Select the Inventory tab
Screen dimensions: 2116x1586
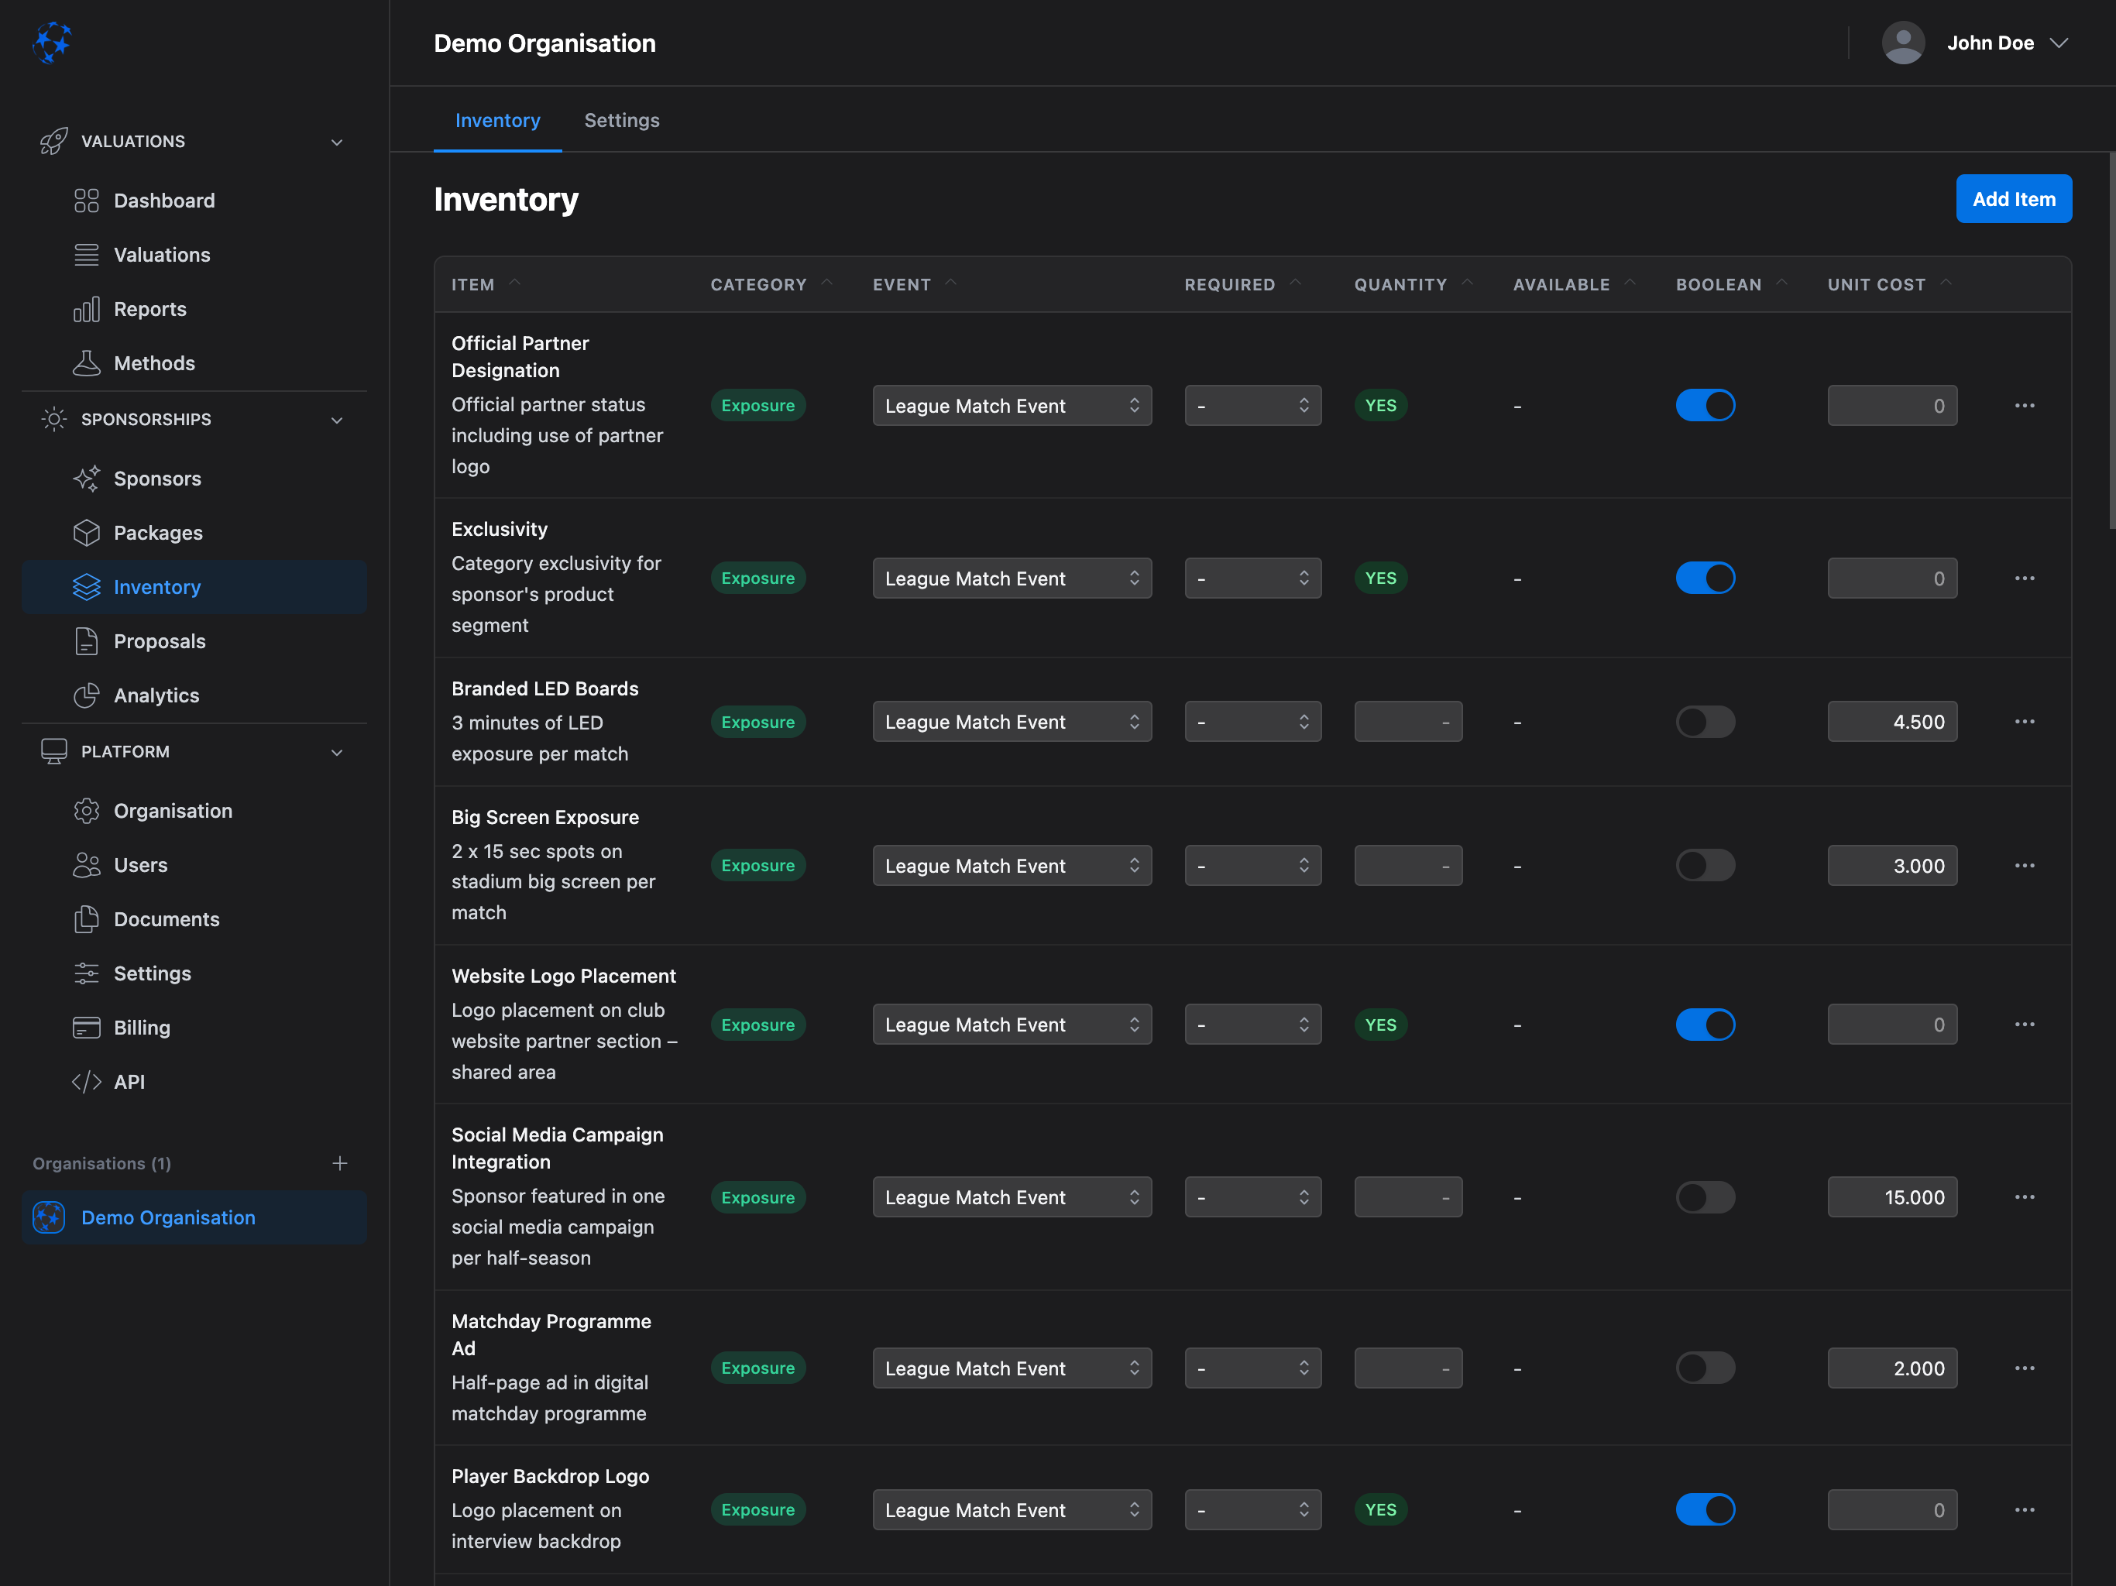[x=497, y=119]
